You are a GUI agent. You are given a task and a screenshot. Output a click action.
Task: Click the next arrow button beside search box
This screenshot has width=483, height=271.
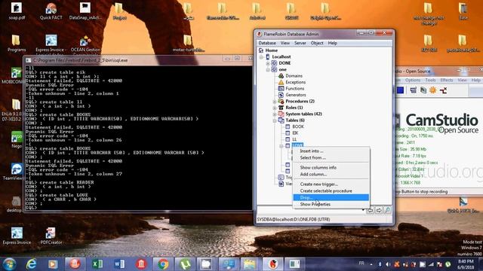tap(379, 210)
